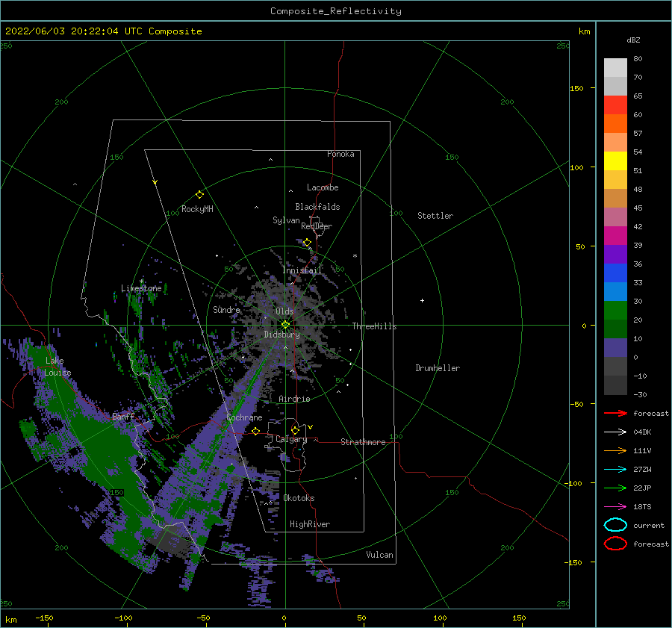Click the cyan current ellipse in legend
672x628 pixels.
[615, 525]
